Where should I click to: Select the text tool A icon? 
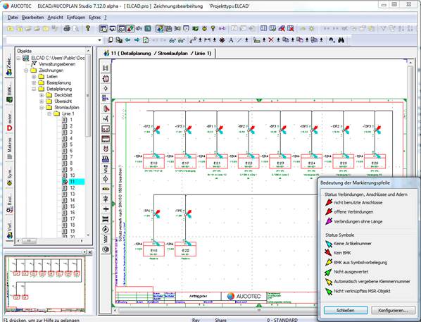coord(231,40)
